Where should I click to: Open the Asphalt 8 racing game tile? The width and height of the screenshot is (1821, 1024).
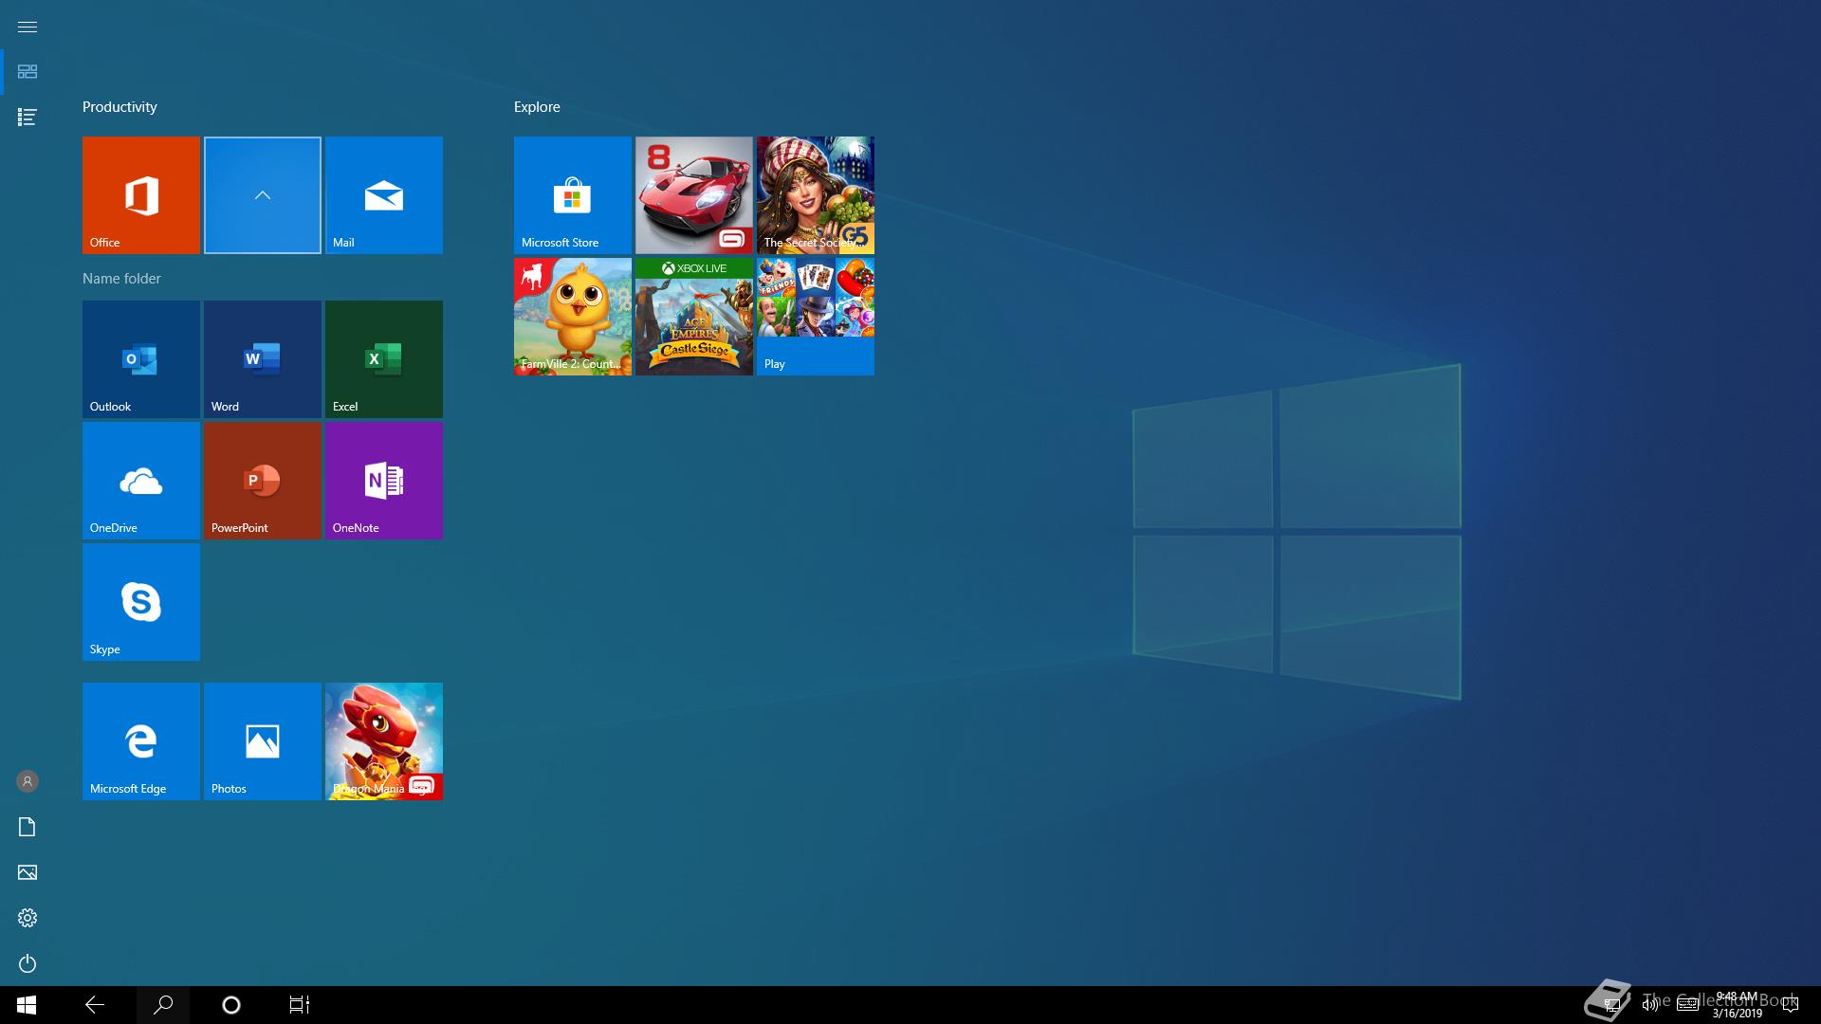694,195
